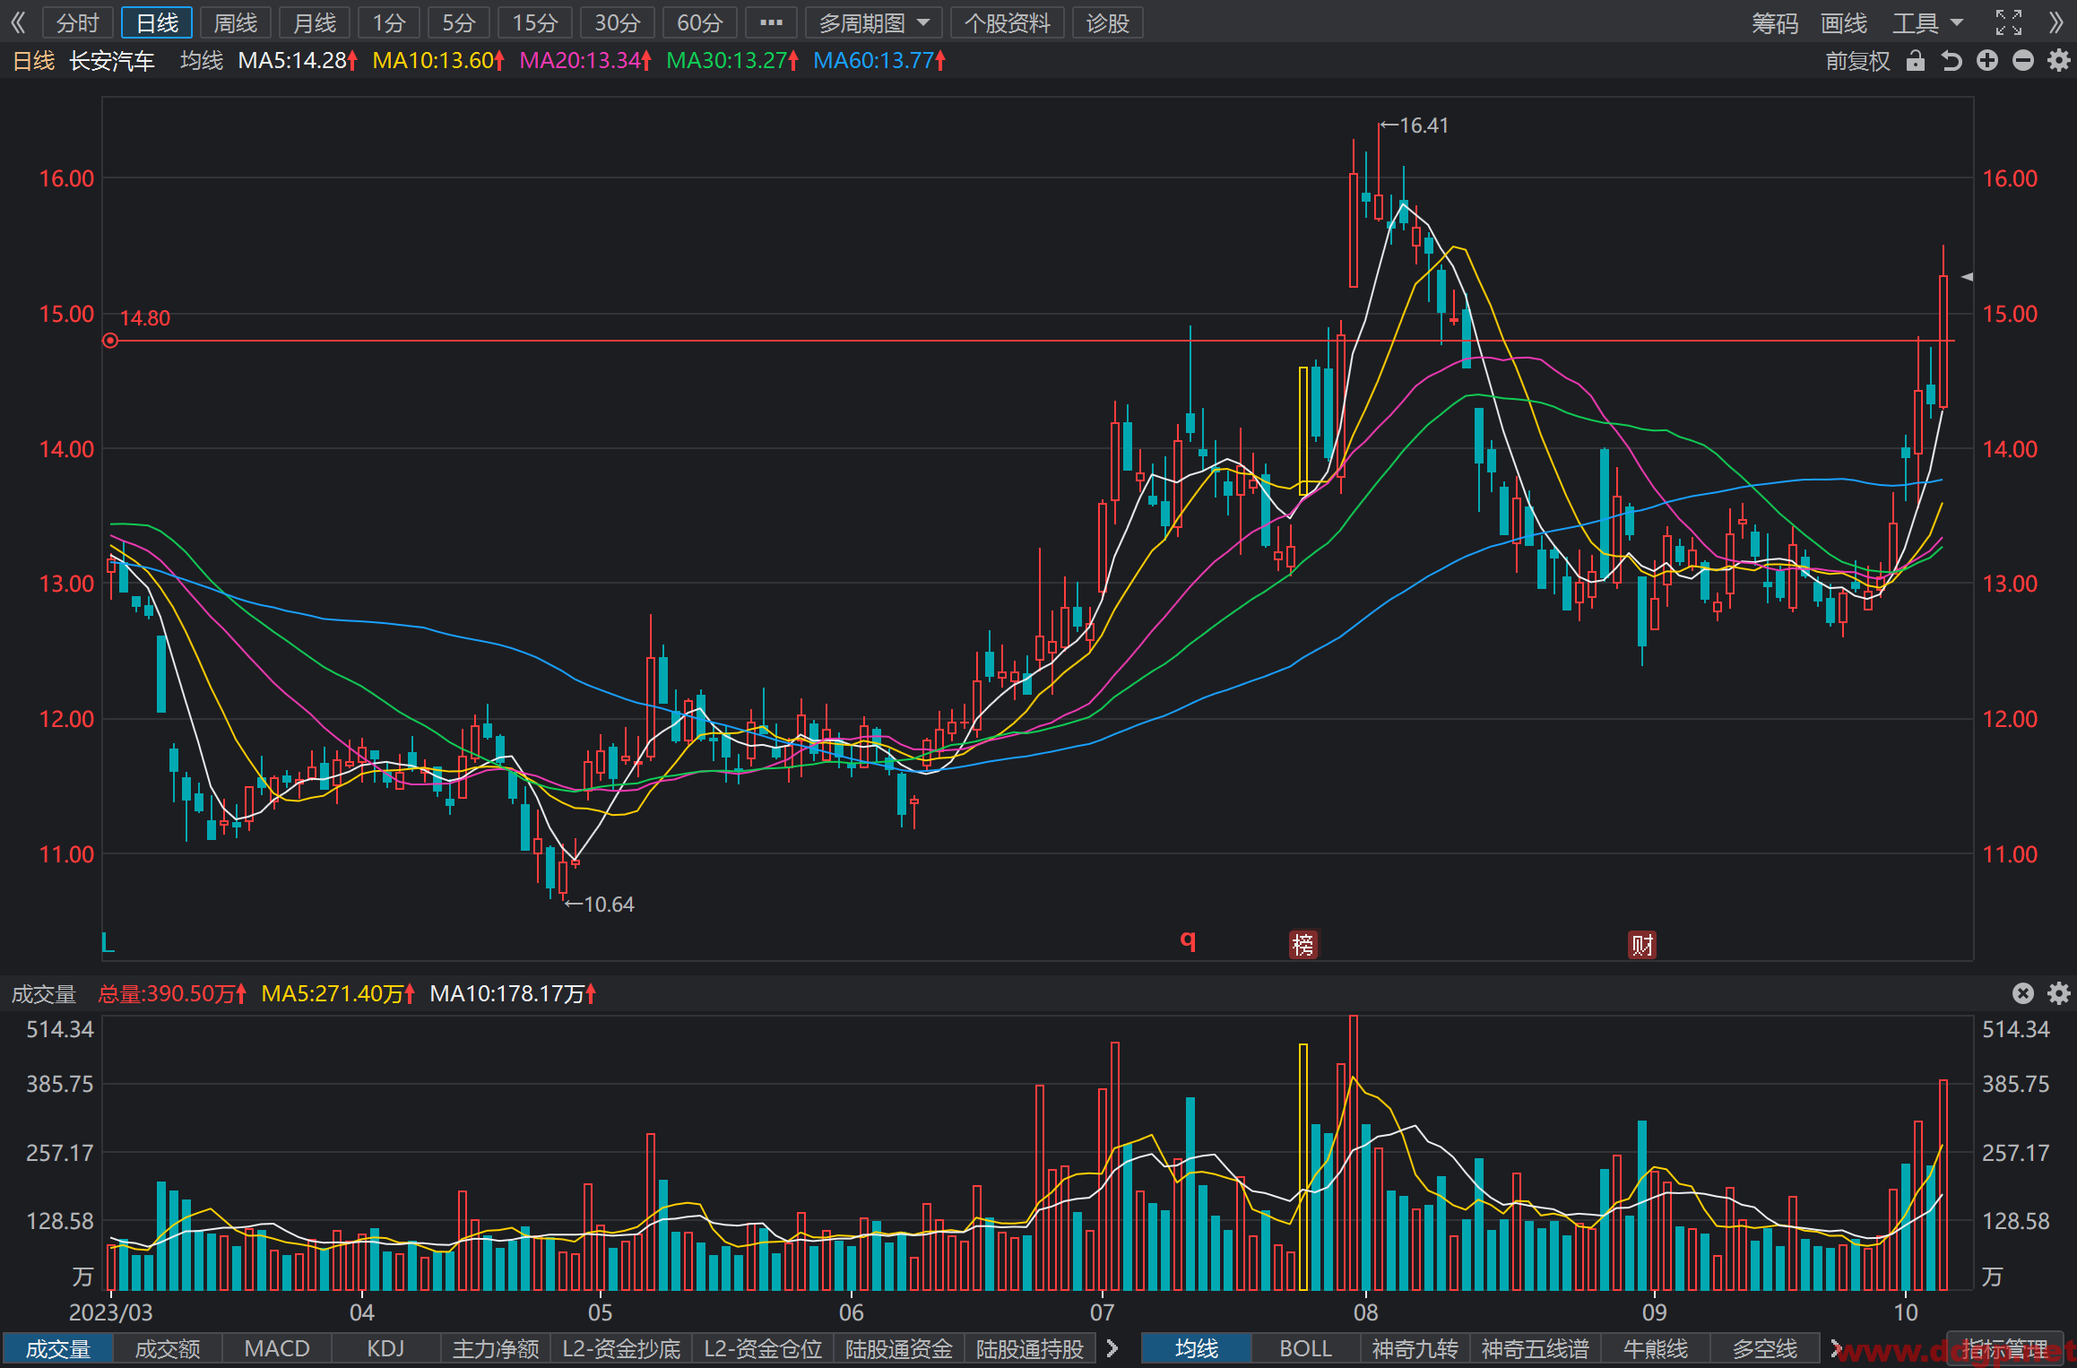Expand more periods with ellipsis button

pos(771,22)
